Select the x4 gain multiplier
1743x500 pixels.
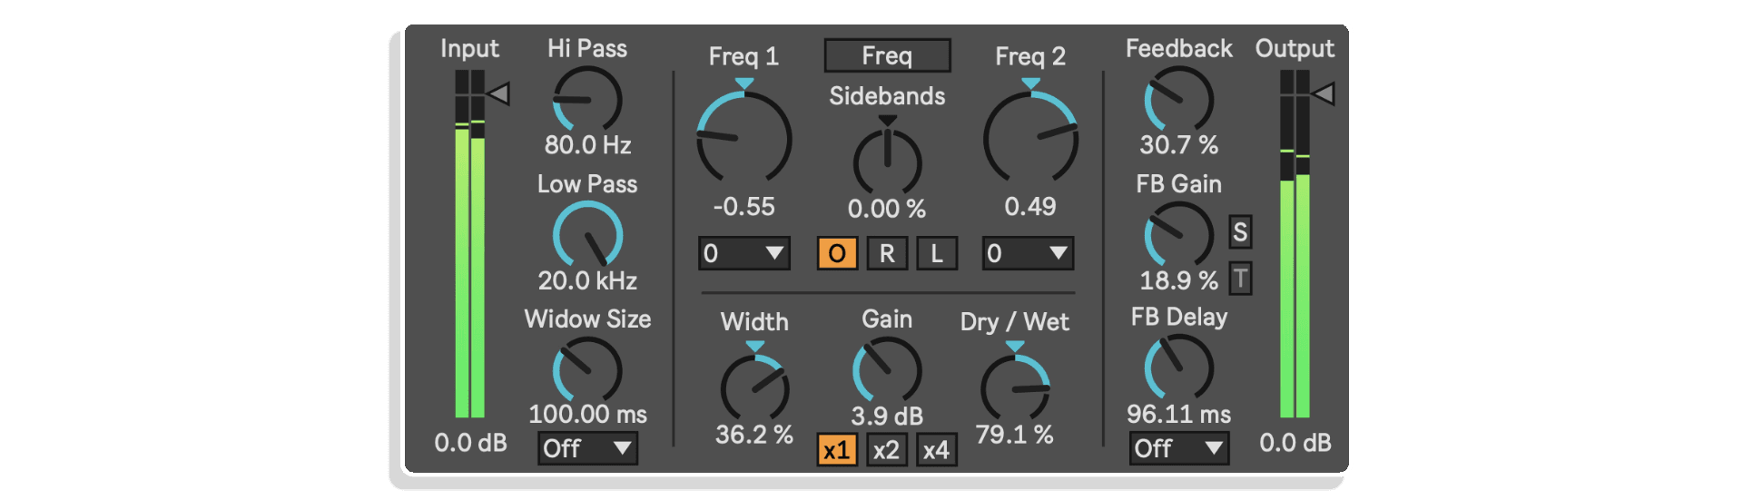coord(936,450)
